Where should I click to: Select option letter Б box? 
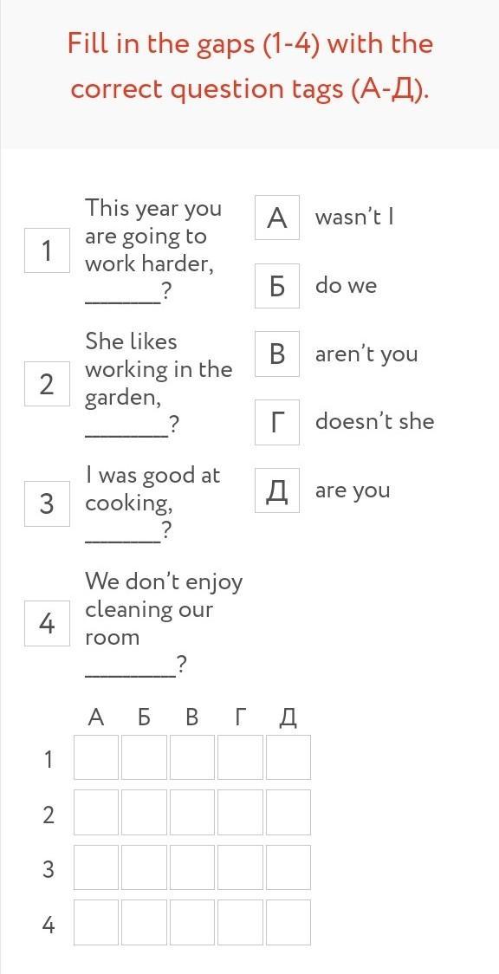[277, 286]
